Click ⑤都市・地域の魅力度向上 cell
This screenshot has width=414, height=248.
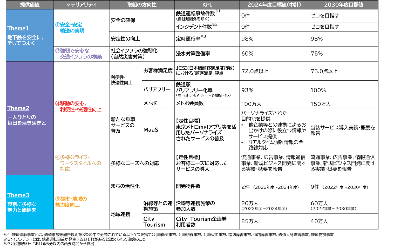point(81,202)
